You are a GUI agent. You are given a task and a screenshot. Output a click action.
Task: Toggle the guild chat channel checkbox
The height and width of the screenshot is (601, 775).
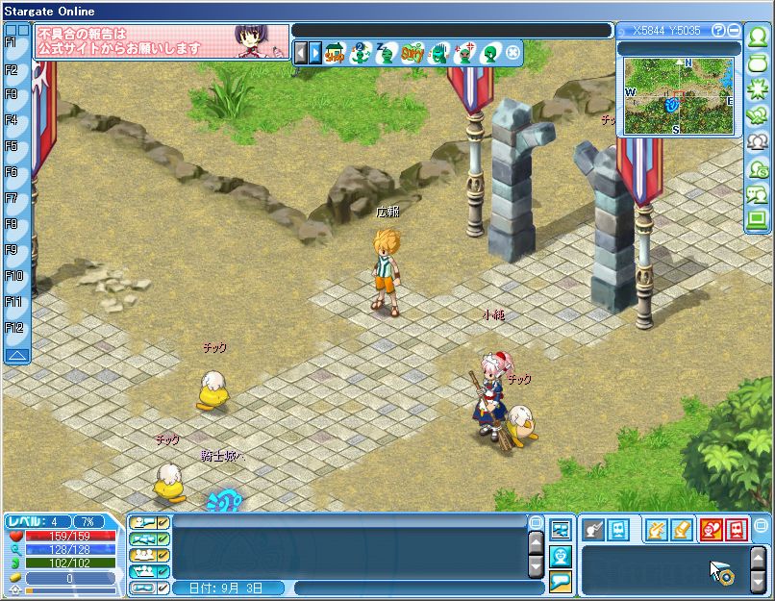coord(163,571)
